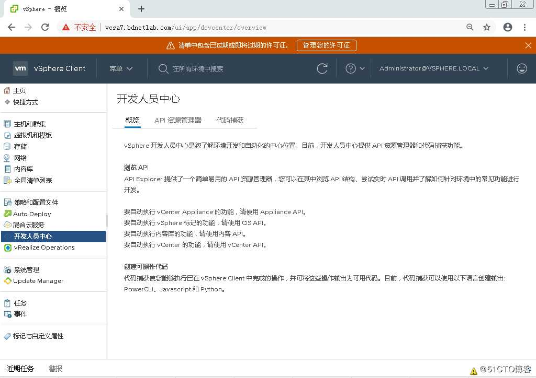Select the 警报 bottom tab
The image size is (536, 378).
(55, 369)
